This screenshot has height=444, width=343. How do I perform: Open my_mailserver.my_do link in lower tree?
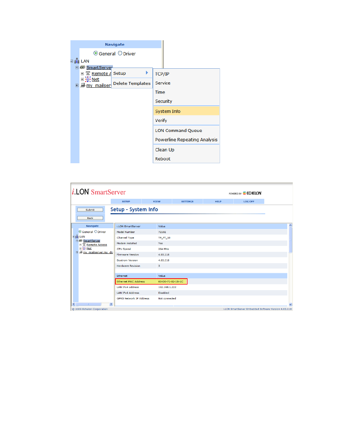pyautogui.click(x=98, y=252)
